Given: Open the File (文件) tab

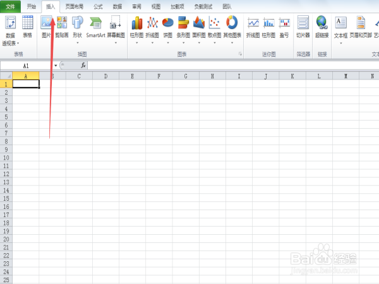Looking at the screenshot, I should click(x=10, y=6).
